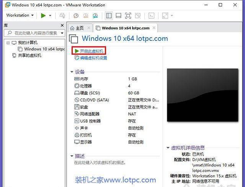245x187 pixels.
Task: Click the CD/DVD (SATA) device icon
Action: (77, 100)
